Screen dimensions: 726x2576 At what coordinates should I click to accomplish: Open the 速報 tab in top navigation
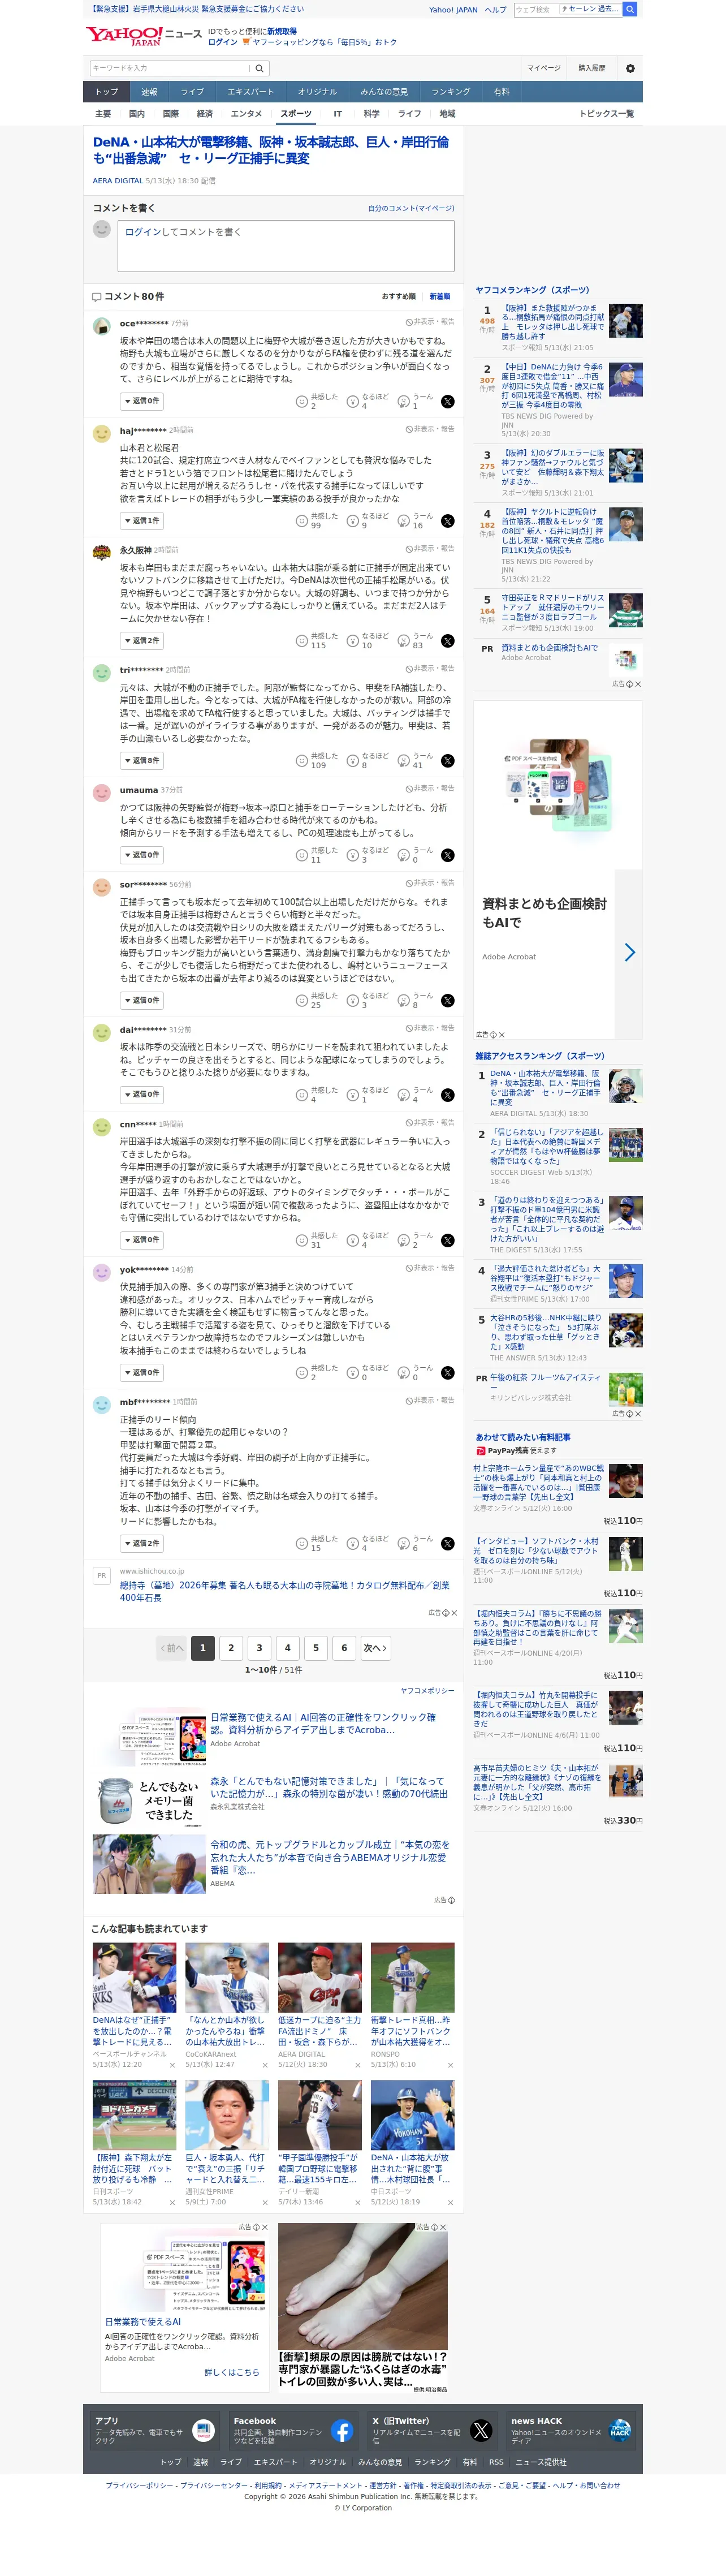click(149, 92)
